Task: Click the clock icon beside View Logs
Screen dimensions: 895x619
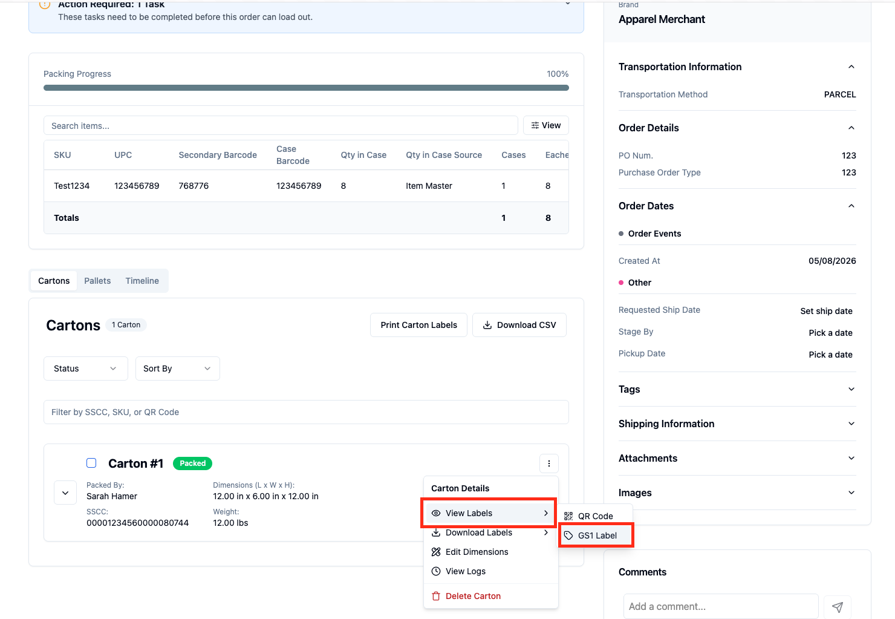Action: tap(436, 571)
